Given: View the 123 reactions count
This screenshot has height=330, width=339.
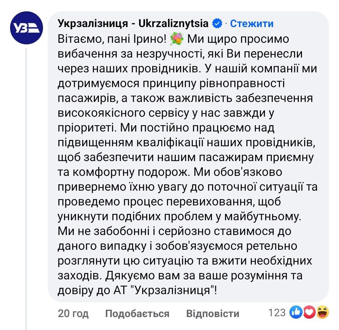Looking at the screenshot, I should (x=277, y=313).
